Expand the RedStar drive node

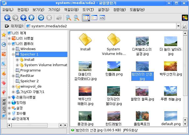pos(13,76)
